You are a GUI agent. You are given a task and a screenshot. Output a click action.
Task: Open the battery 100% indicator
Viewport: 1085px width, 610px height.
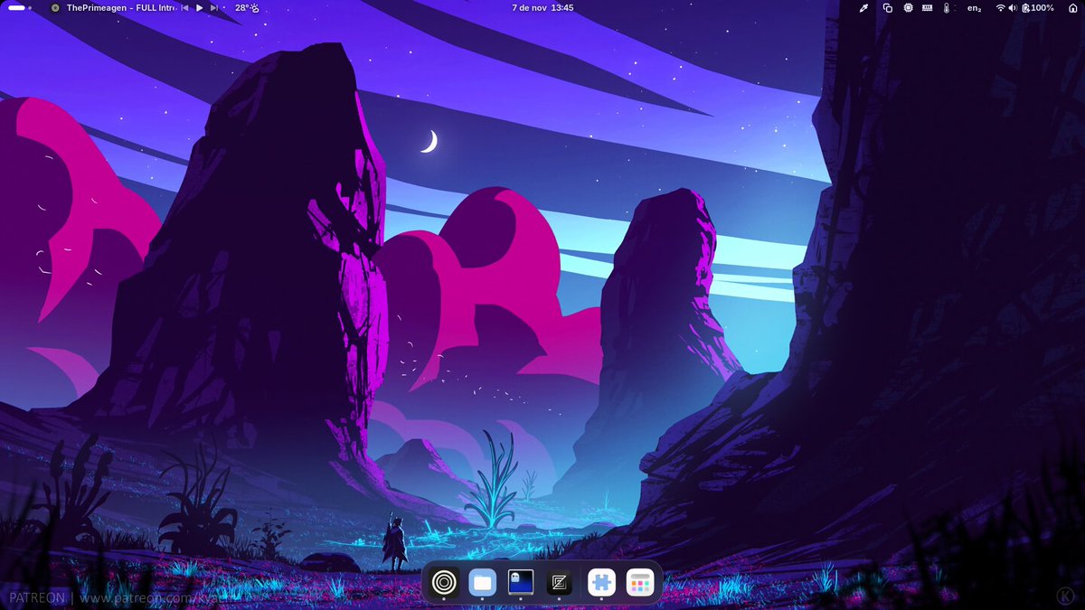pos(1037,7)
